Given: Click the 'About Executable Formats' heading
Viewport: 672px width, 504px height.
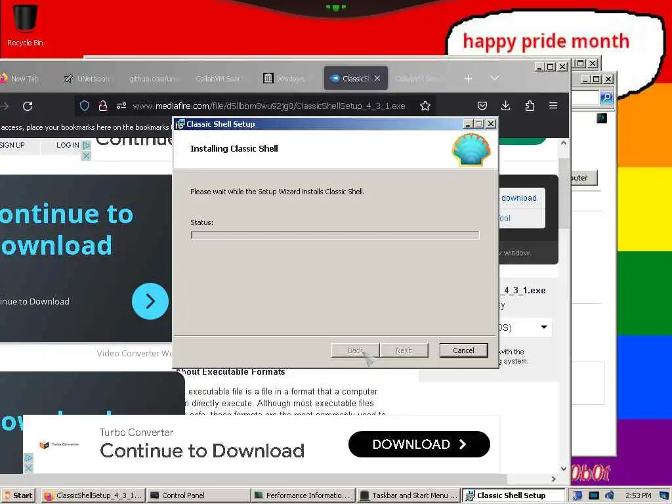Looking at the screenshot, I should pos(230,371).
